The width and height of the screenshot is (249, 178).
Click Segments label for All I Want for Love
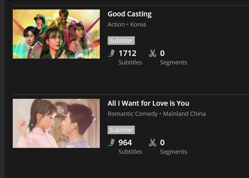173,152
